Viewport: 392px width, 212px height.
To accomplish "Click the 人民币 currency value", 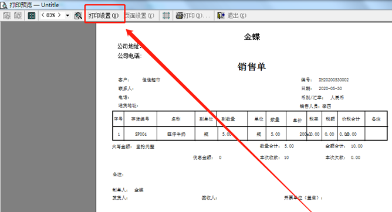I will click(x=337, y=98).
